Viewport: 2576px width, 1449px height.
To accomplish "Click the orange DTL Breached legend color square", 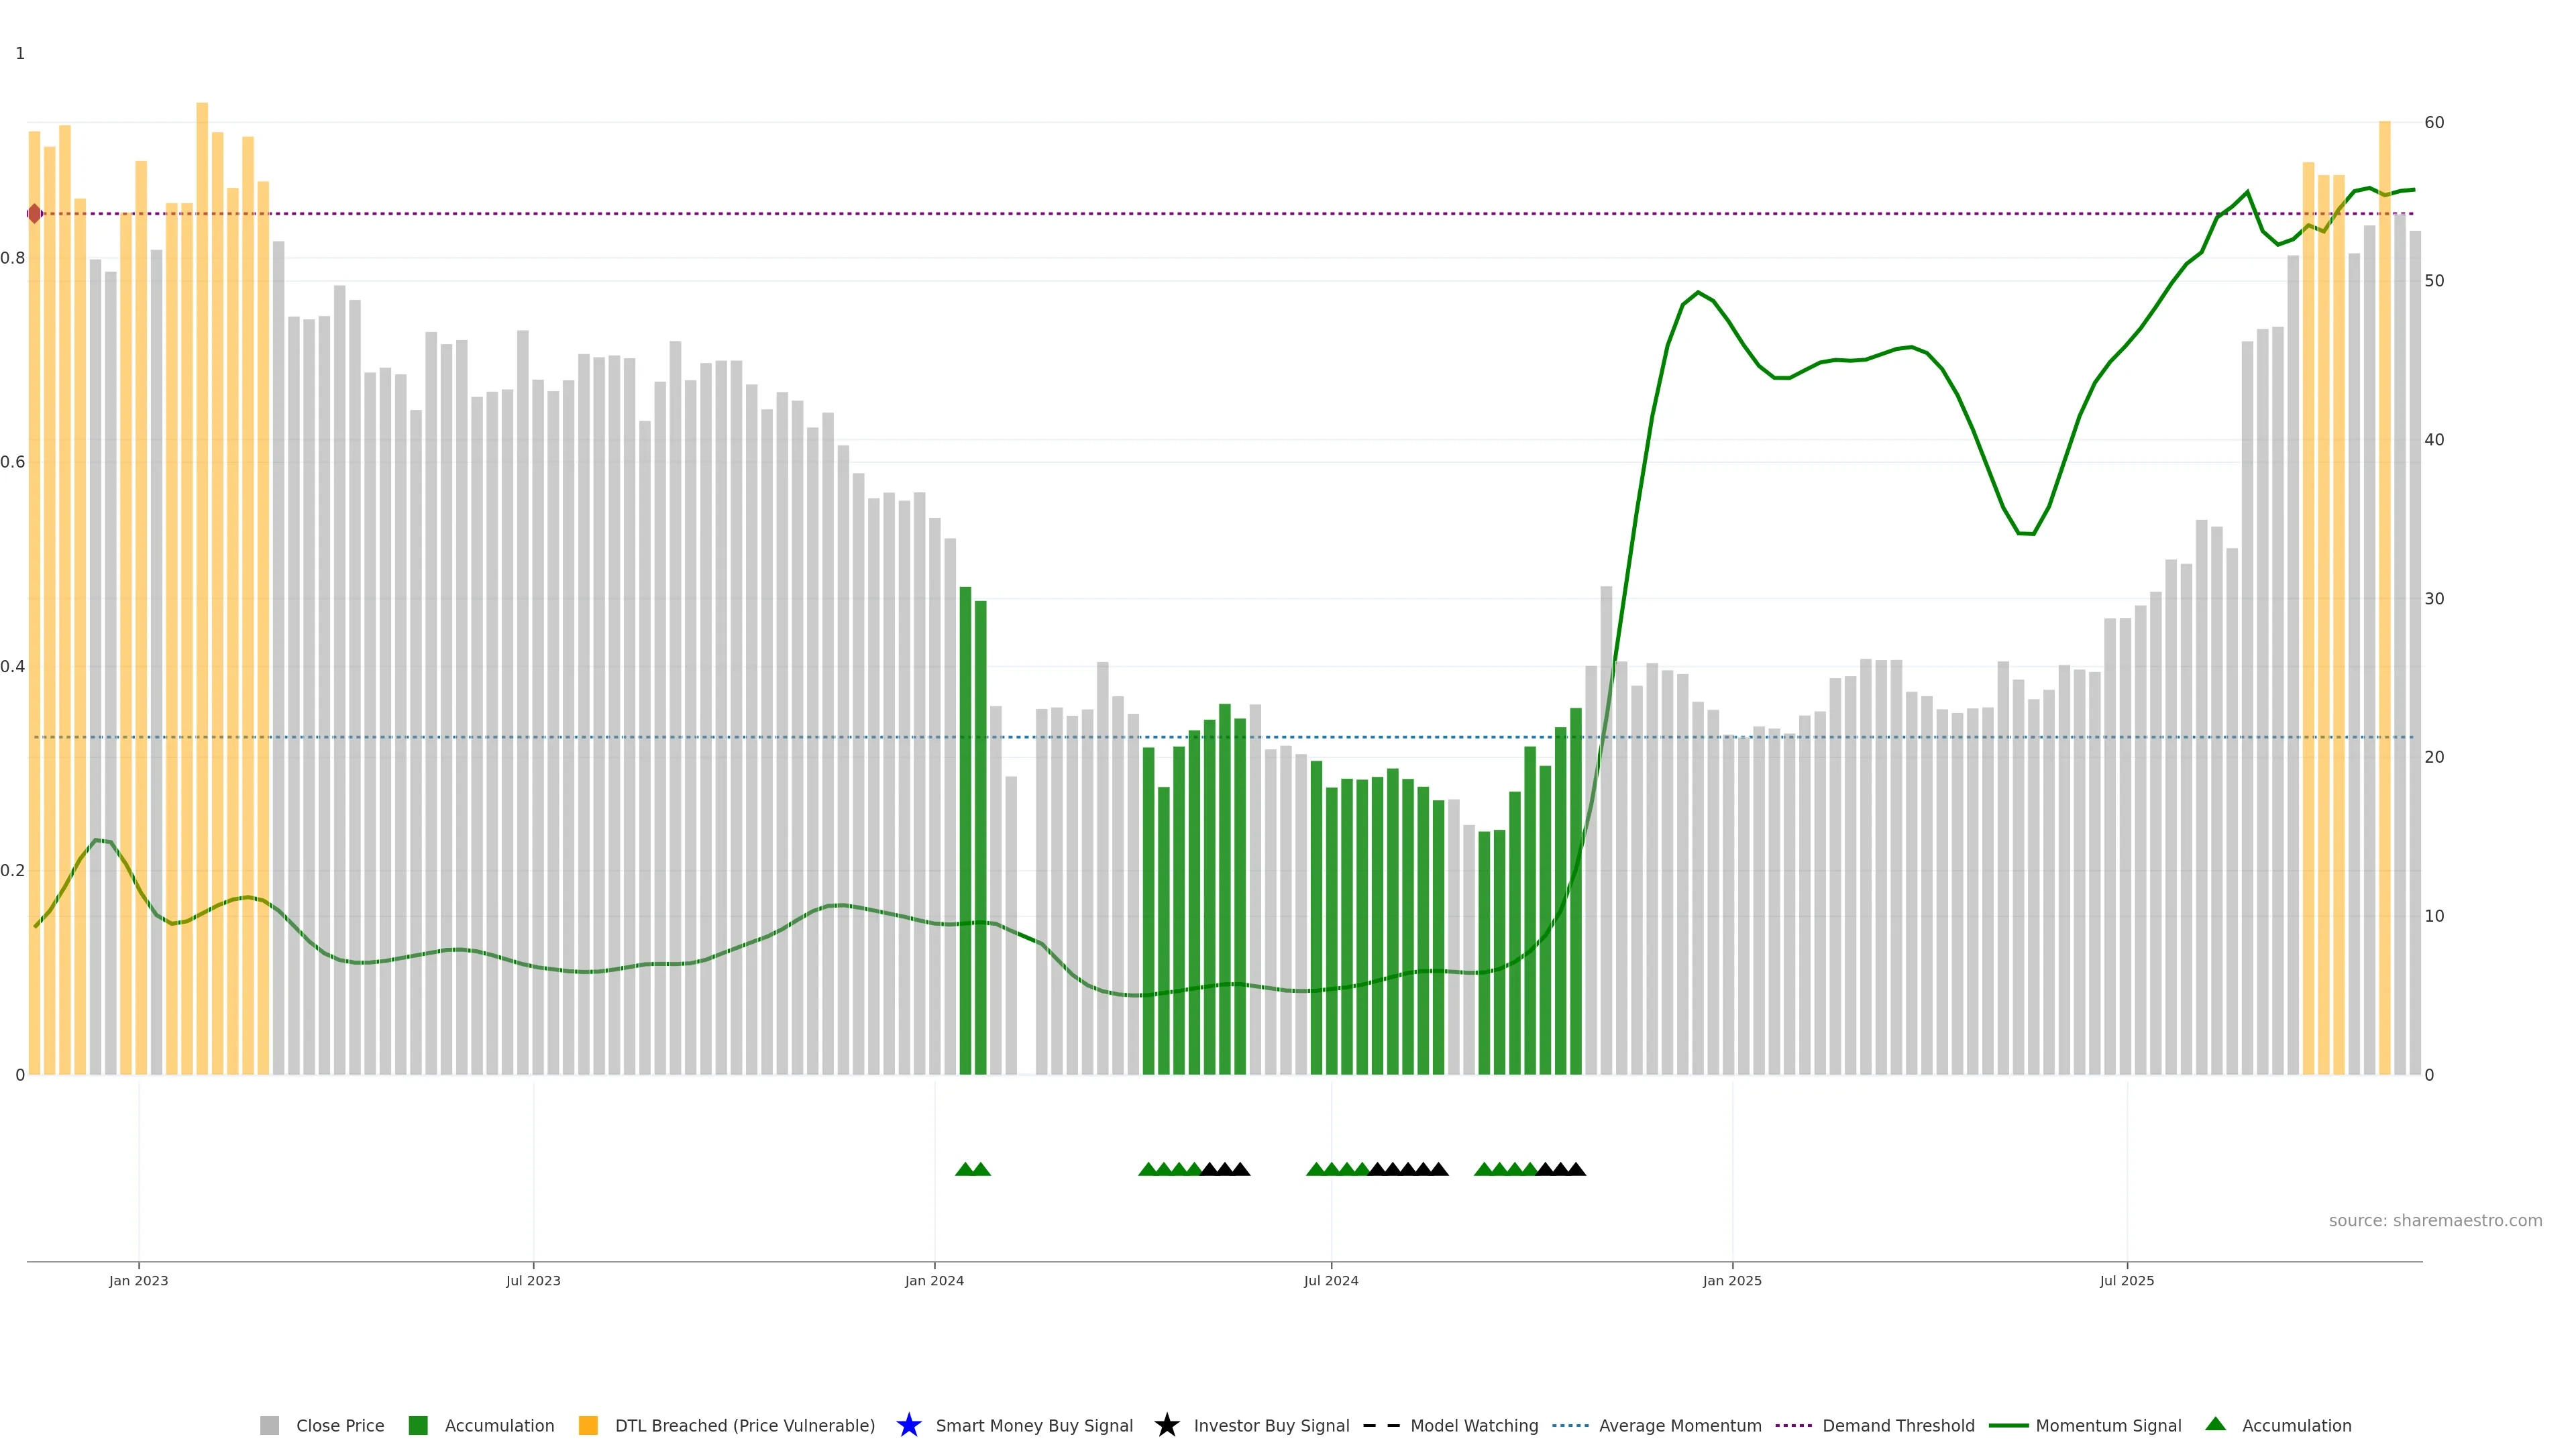I will (x=588, y=1425).
